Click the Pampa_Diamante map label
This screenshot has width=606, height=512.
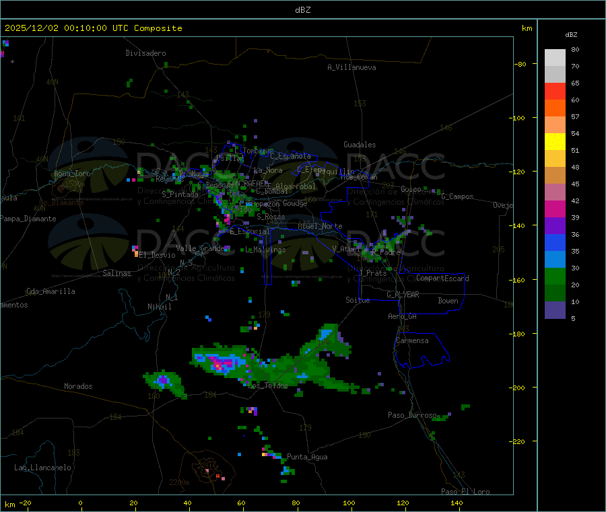(x=28, y=219)
